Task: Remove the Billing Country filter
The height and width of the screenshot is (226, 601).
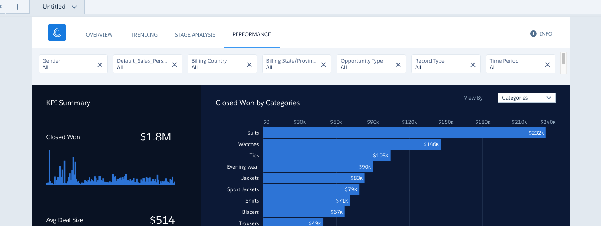Action: coord(249,64)
